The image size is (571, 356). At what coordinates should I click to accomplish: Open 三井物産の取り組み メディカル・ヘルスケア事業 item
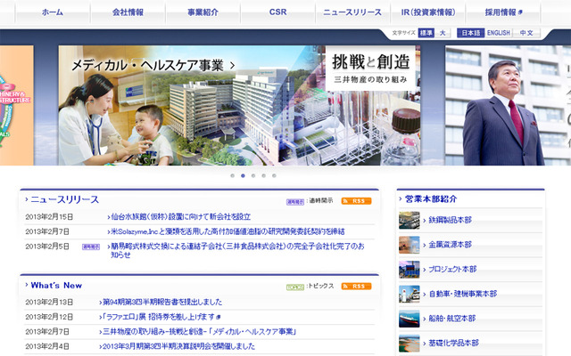(200, 331)
